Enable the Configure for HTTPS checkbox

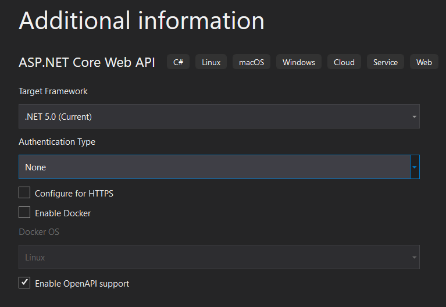[24, 193]
